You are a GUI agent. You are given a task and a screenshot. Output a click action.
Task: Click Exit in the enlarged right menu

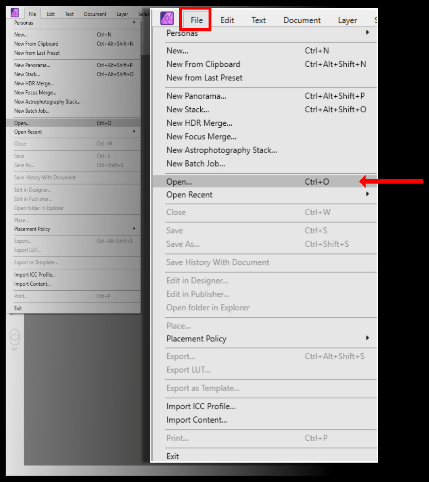point(264,456)
